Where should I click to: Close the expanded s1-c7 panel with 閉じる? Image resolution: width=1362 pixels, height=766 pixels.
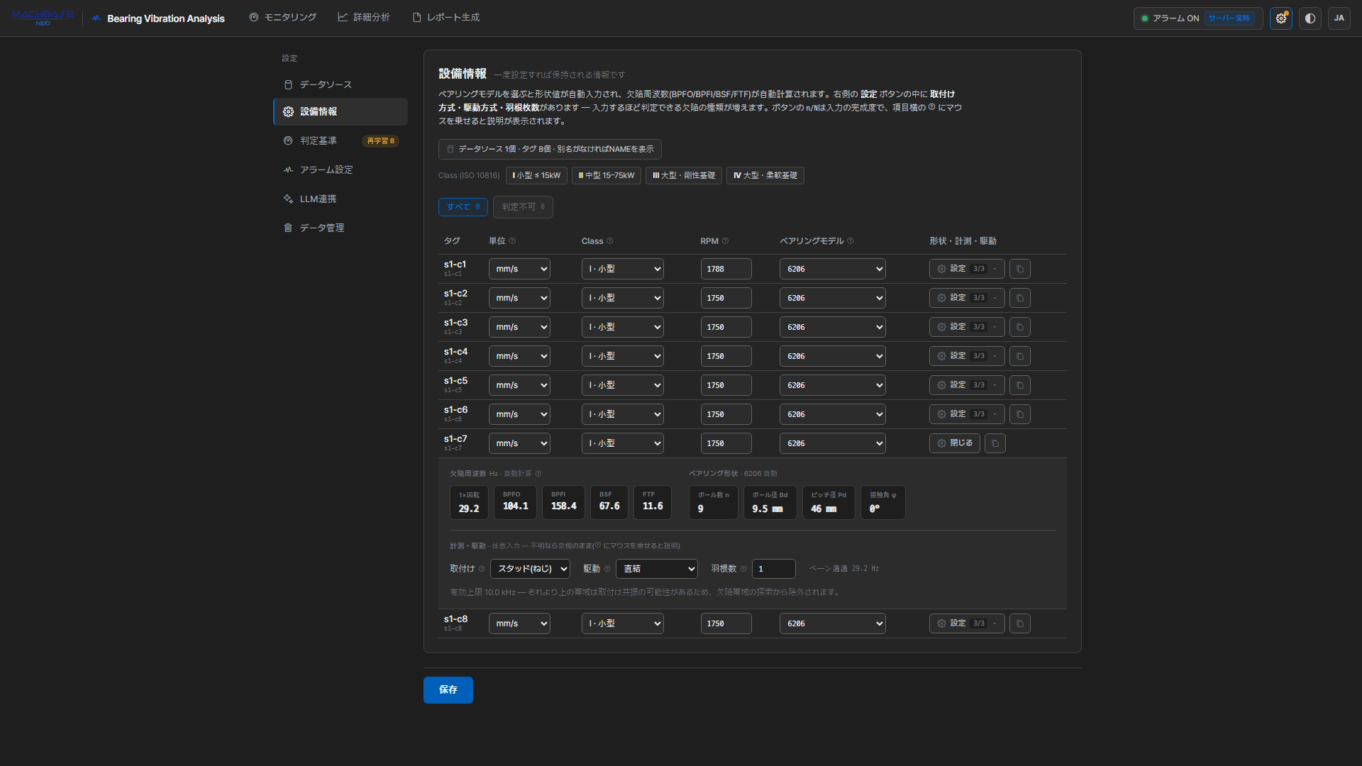[x=954, y=443]
